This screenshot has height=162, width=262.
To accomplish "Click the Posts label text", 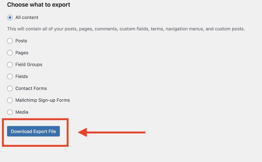I will (x=21, y=41).
